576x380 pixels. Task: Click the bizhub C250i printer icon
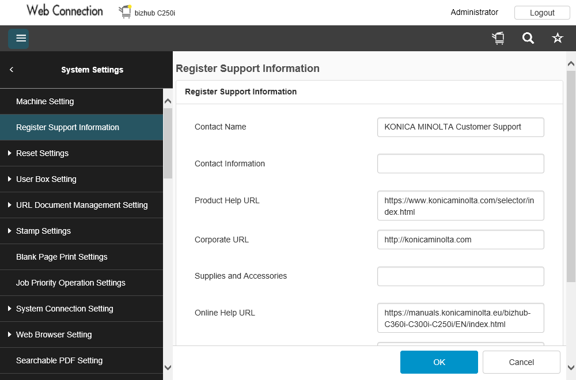pyautogui.click(x=125, y=12)
